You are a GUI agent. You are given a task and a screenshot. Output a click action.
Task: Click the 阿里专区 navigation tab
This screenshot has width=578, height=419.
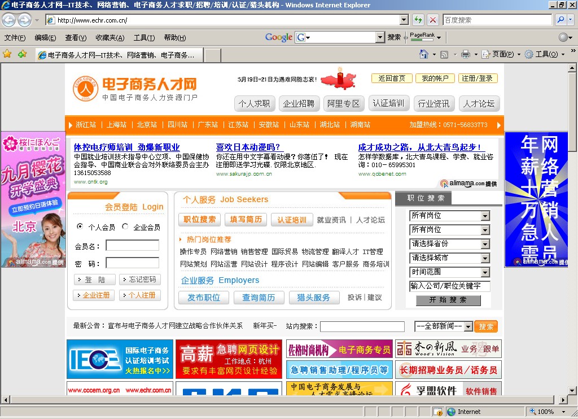pos(344,104)
